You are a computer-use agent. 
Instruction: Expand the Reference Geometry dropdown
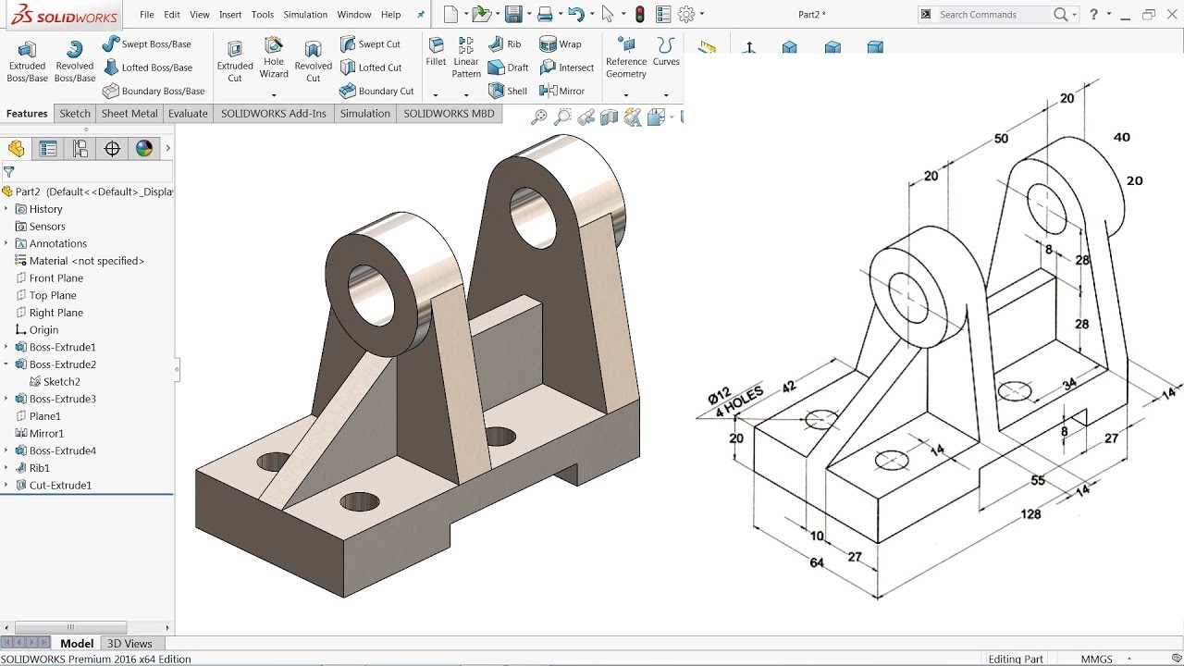[x=626, y=94]
